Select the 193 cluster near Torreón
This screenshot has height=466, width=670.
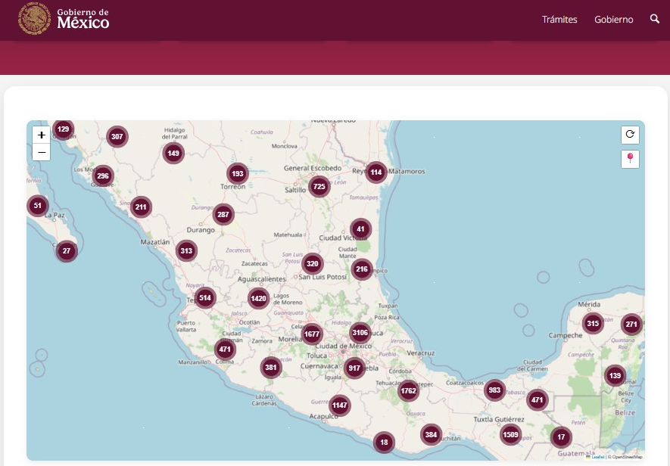coord(238,173)
